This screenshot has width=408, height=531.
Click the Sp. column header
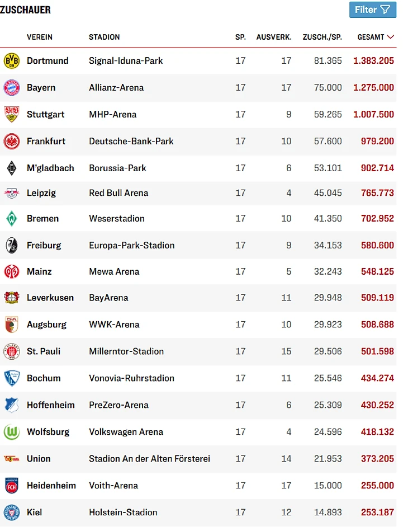[x=240, y=37]
